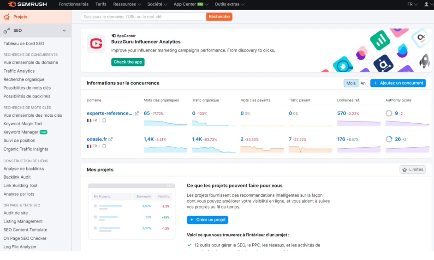
Task: Open odasie.fr external link icon
Action: 111,139
